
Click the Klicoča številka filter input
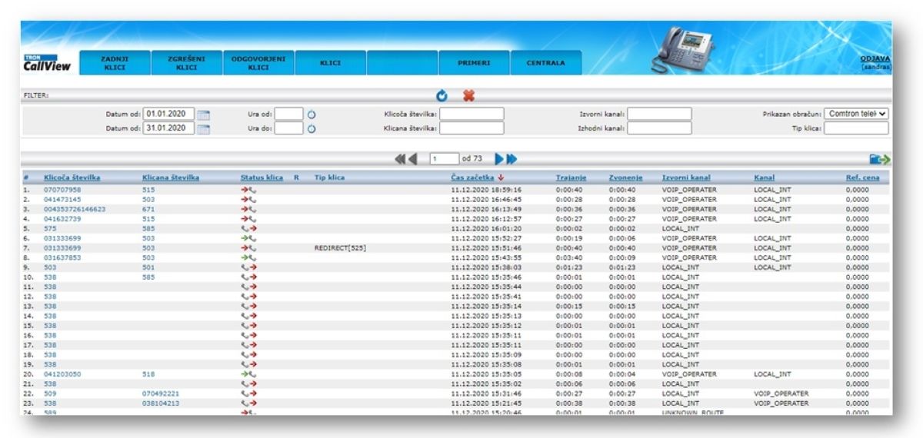(x=471, y=114)
